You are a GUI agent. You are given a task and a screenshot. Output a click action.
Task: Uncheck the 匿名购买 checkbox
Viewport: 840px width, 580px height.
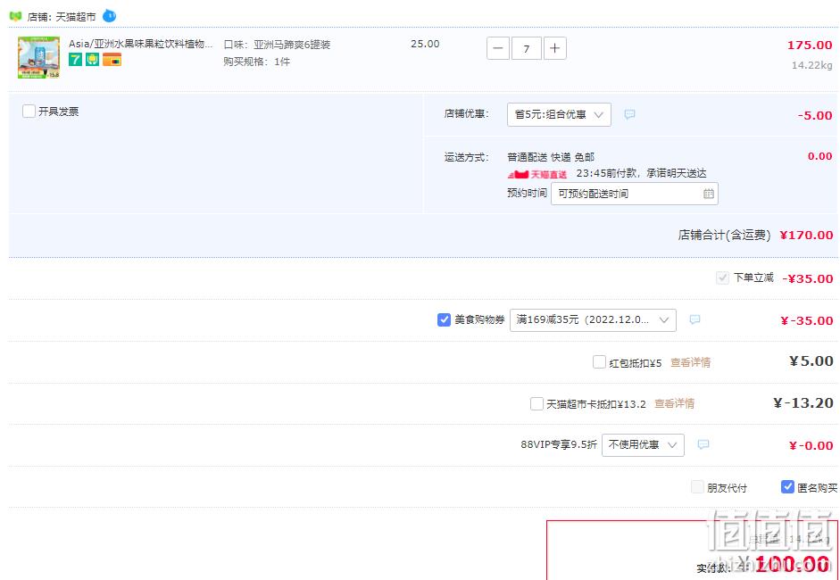pyautogui.click(x=787, y=487)
